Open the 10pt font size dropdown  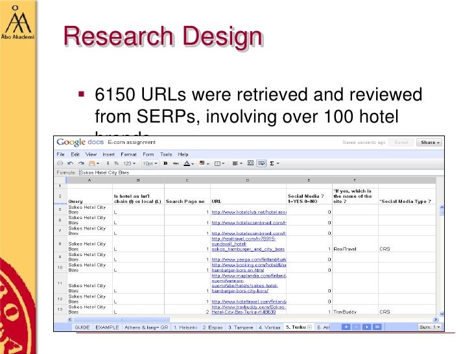[150, 163]
